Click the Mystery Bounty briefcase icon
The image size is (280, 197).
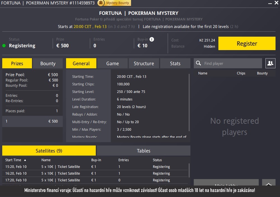(x=101, y=3)
